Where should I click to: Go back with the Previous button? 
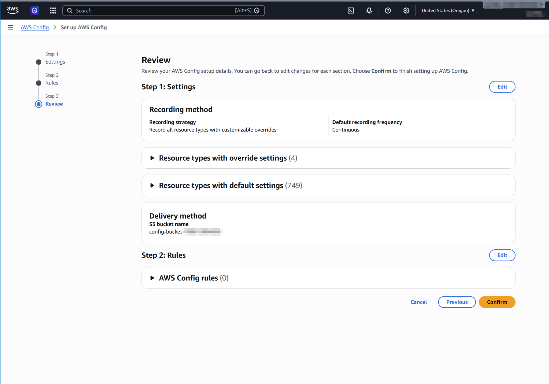coord(457,302)
